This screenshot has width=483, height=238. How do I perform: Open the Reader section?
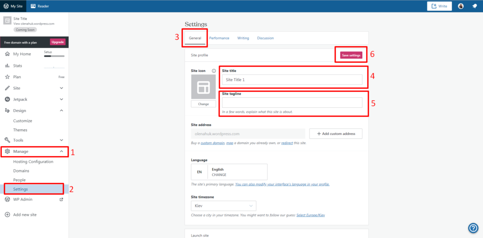pos(40,6)
